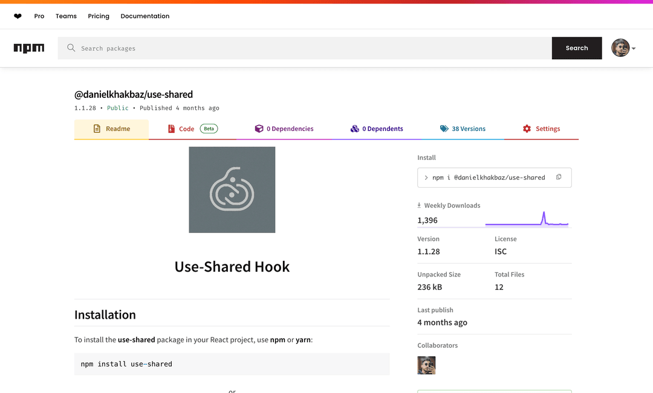653x393 pixels.
Task: Switch to the 38 Versions tab
Action: [463, 129]
